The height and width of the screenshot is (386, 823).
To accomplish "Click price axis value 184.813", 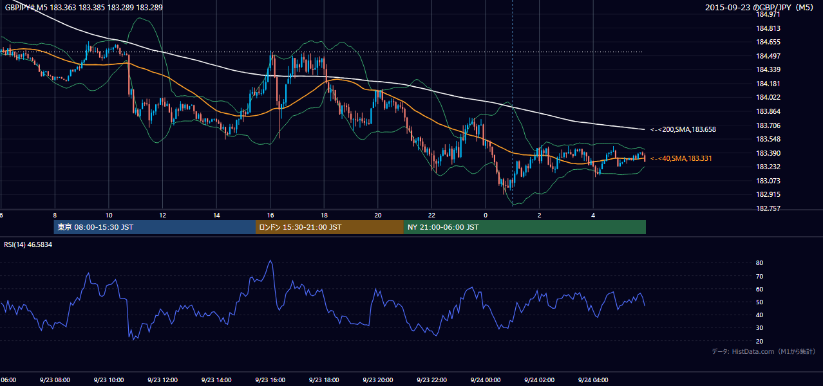I will click(769, 28).
